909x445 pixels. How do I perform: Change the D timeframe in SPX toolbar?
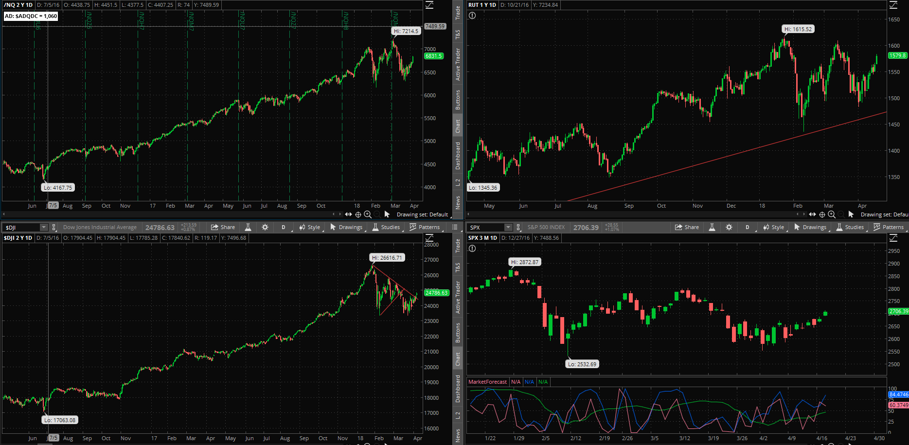(x=748, y=227)
